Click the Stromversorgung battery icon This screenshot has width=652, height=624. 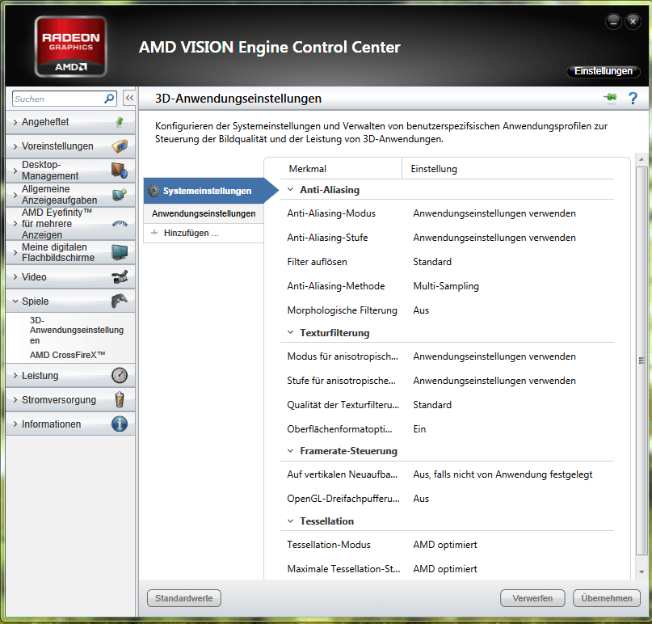tap(120, 399)
